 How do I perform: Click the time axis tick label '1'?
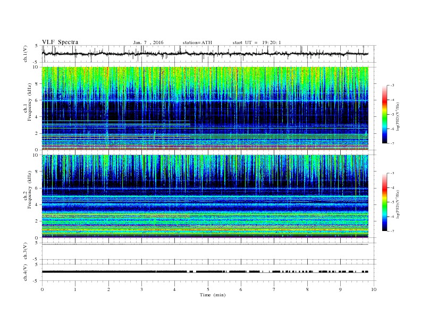[x=75, y=289]
